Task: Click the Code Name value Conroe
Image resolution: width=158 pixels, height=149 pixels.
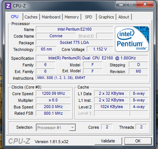Action: click(x=56, y=36)
